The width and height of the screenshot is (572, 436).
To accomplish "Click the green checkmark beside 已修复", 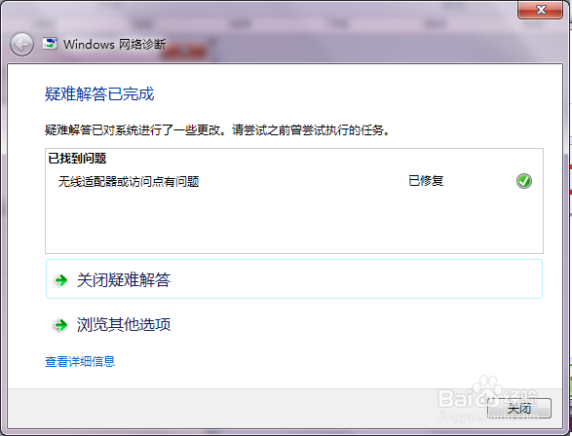I will click(524, 181).
